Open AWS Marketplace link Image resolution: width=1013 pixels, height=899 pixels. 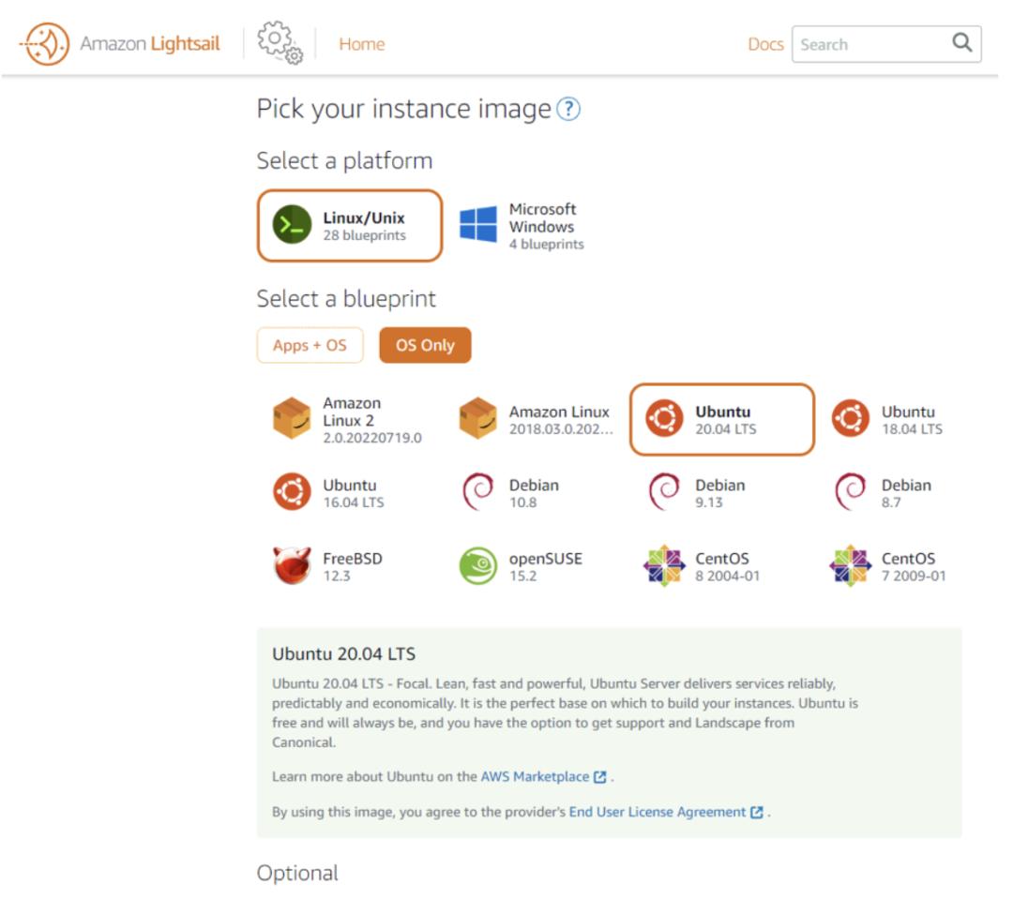point(535,776)
